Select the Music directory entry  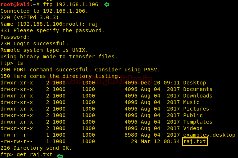(x=191, y=102)
